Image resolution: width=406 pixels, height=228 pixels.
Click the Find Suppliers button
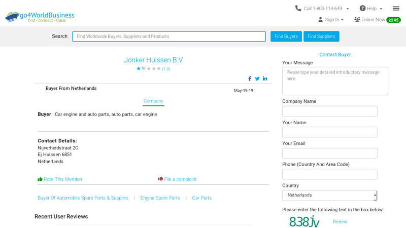point(321,36)
